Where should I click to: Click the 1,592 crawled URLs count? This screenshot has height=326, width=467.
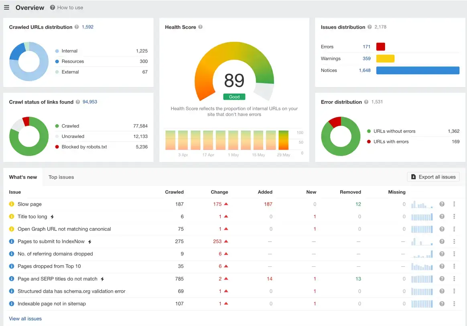point(87,27)
